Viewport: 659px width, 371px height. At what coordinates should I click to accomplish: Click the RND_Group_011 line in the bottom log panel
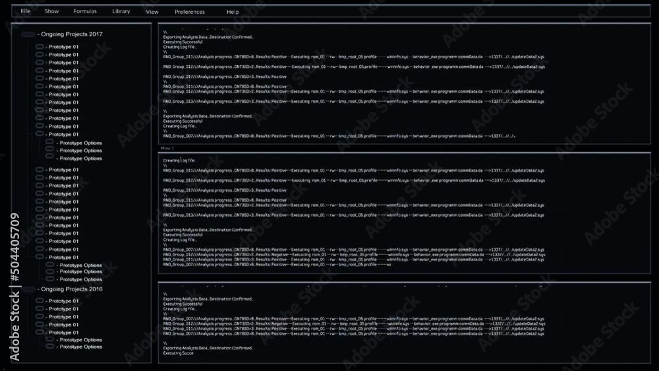[x=353, y=329]
